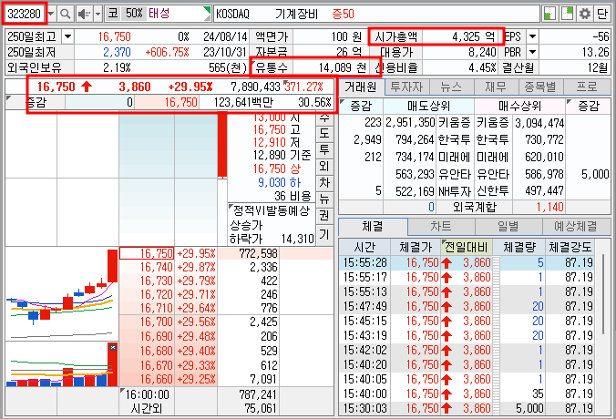
Task: Click the 뉴 vertical side button
Action: [x=324, y=199]
